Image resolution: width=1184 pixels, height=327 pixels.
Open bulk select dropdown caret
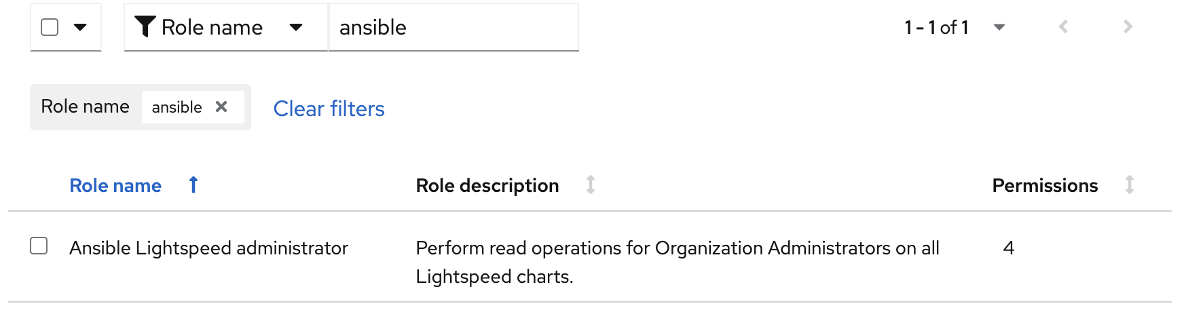click(80, 27)
